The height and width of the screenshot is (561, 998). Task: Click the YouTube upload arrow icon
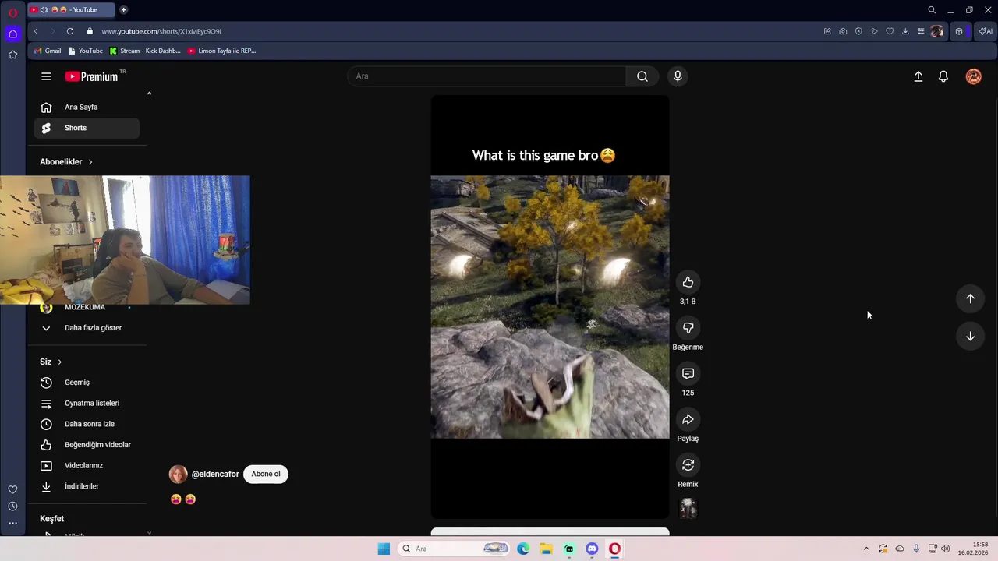coord(918,76)
